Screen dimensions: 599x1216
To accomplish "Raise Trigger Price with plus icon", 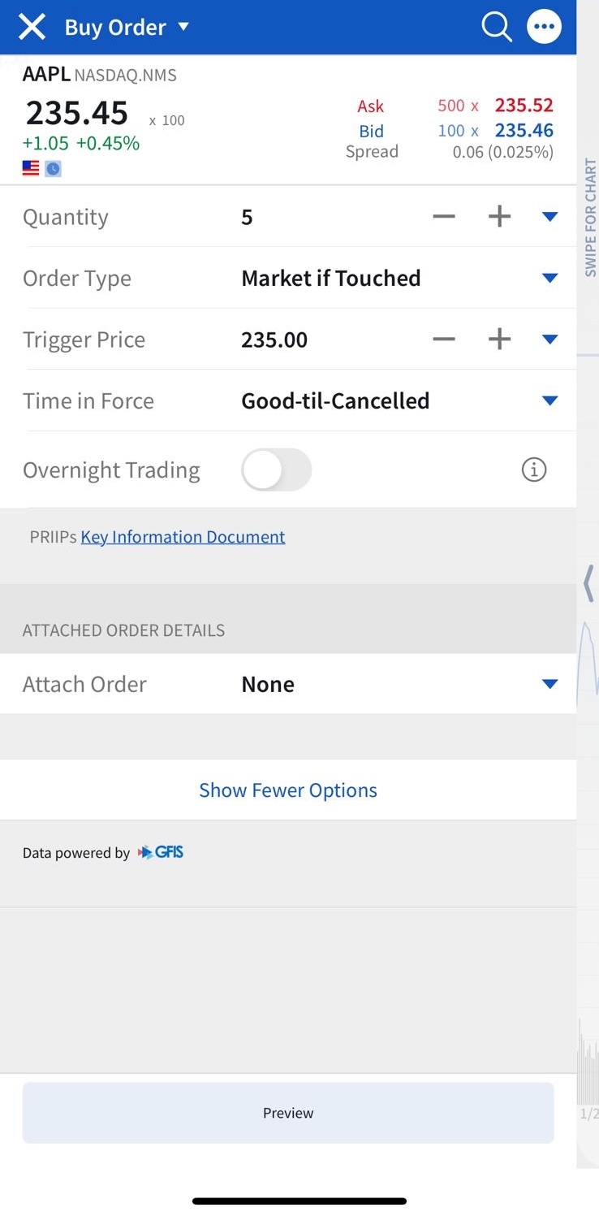I will pos(499,340).
